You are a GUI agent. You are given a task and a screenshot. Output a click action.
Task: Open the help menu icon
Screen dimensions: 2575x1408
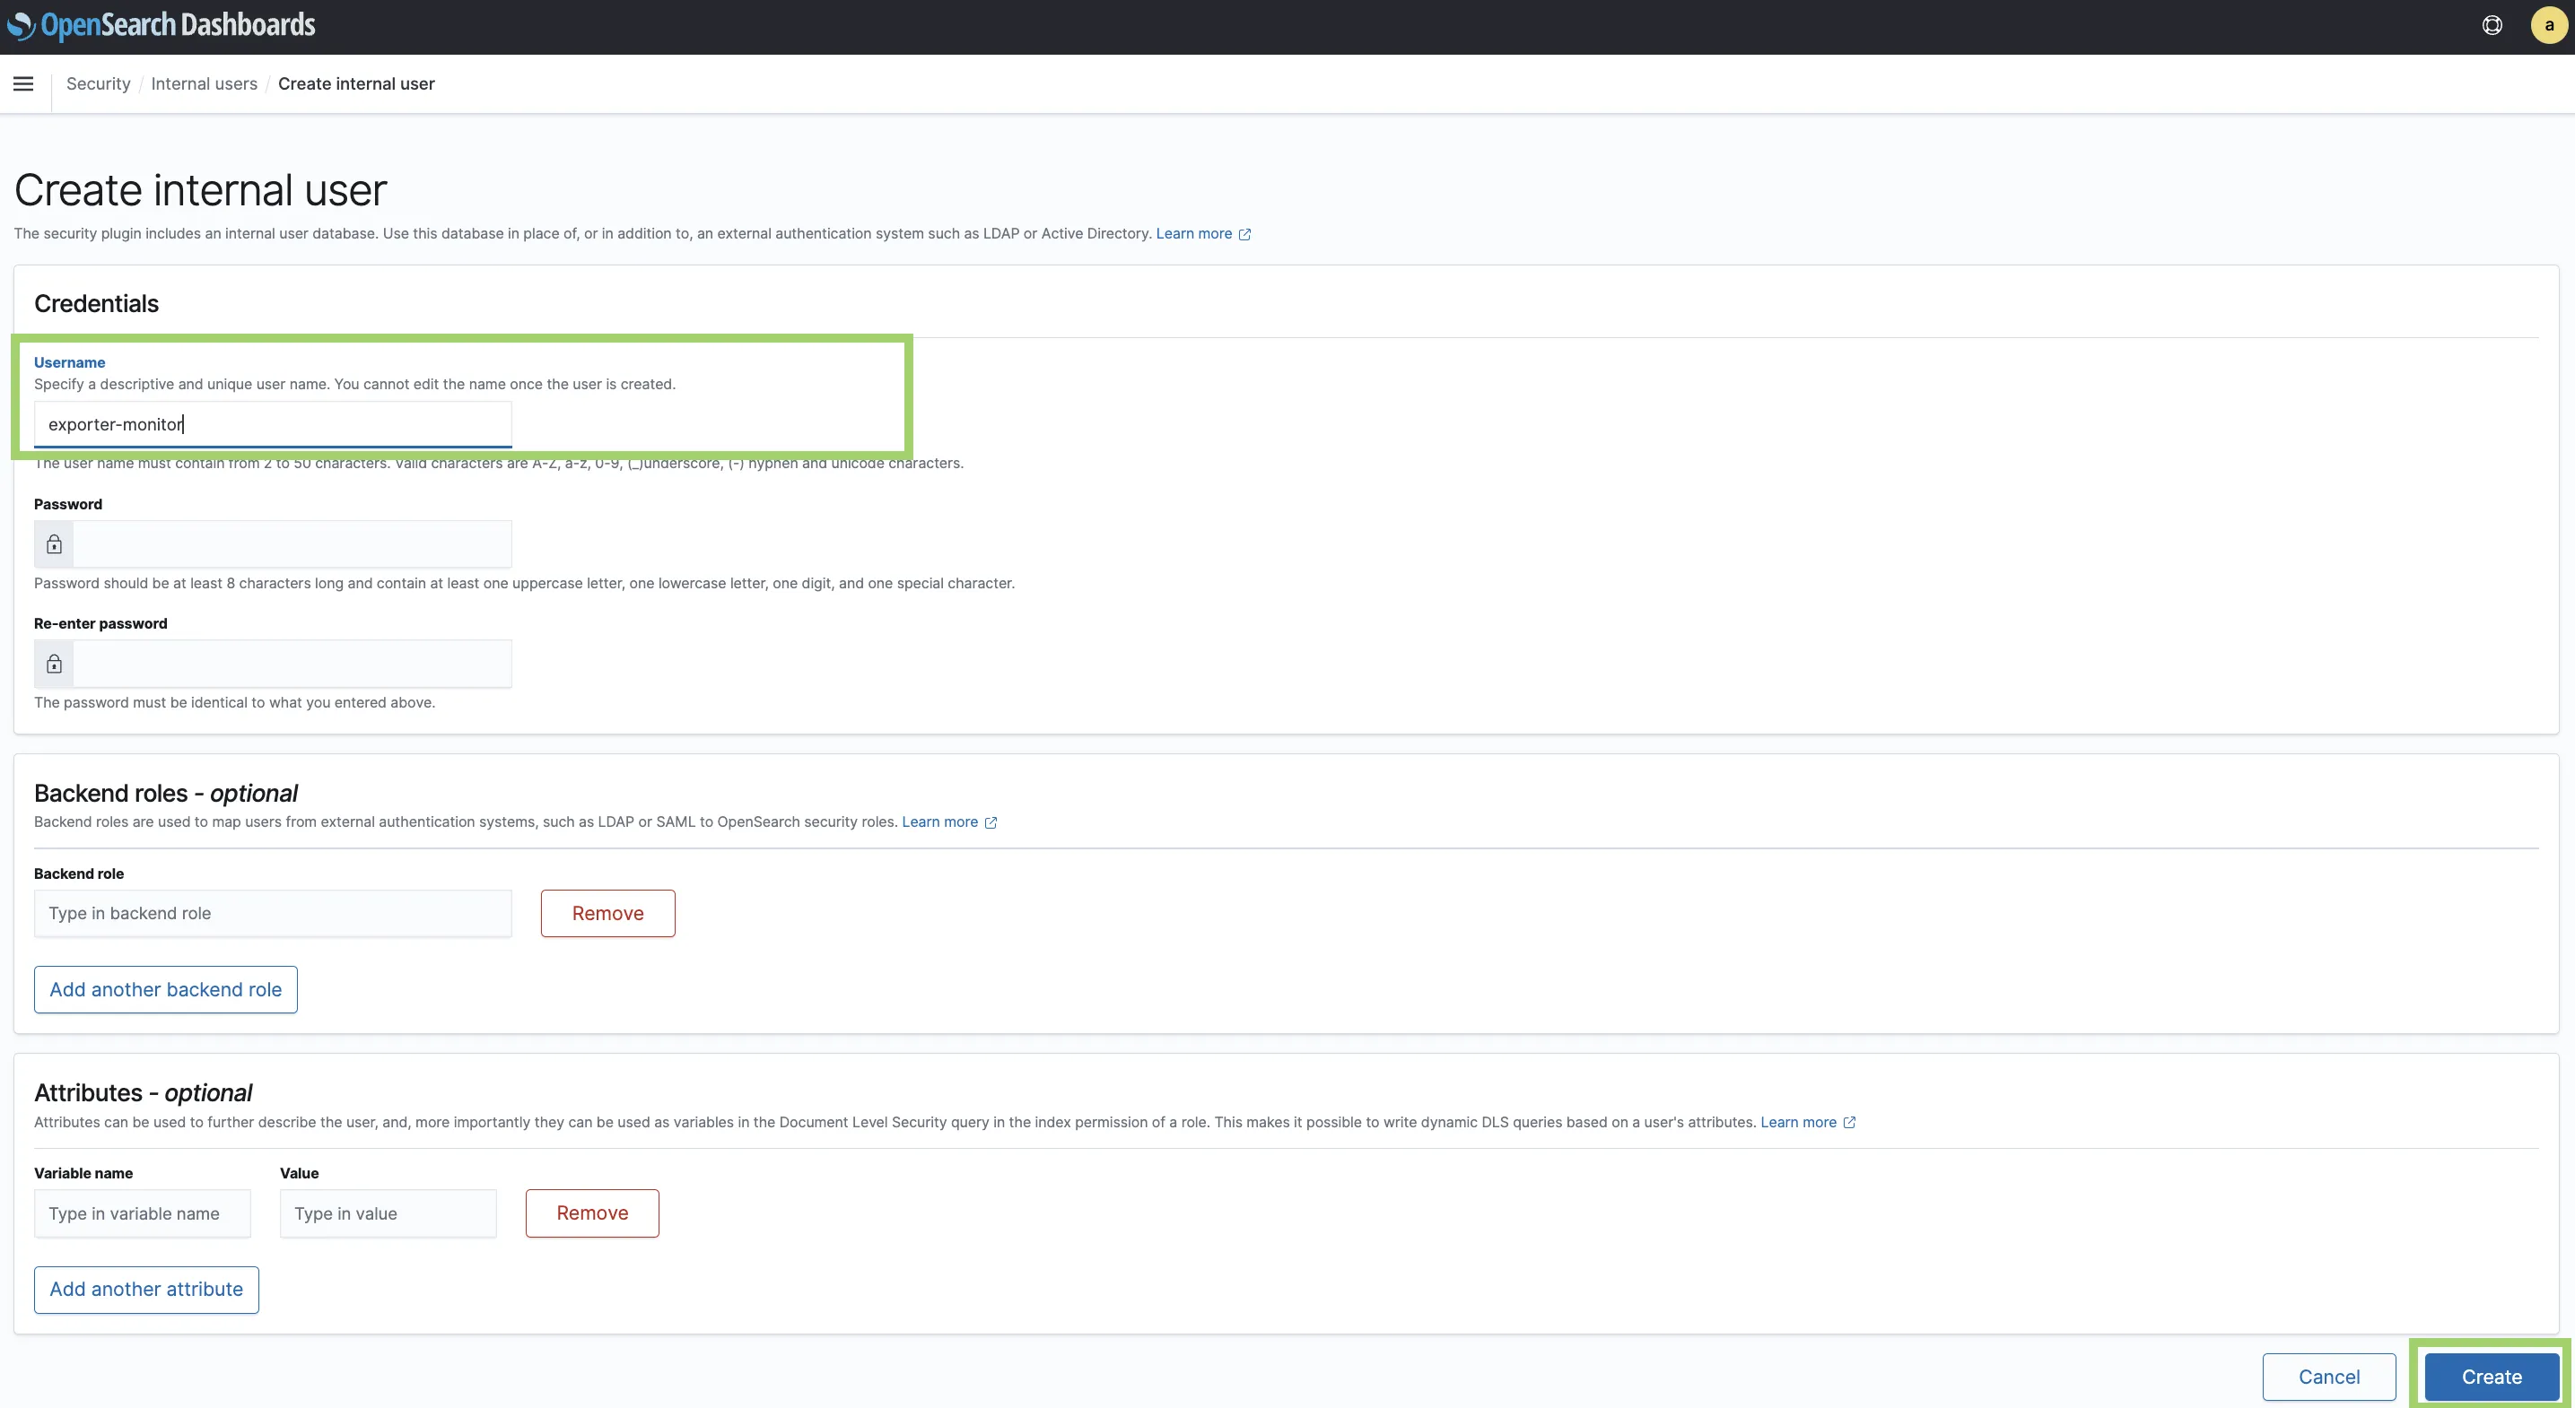pos(2492,25)
